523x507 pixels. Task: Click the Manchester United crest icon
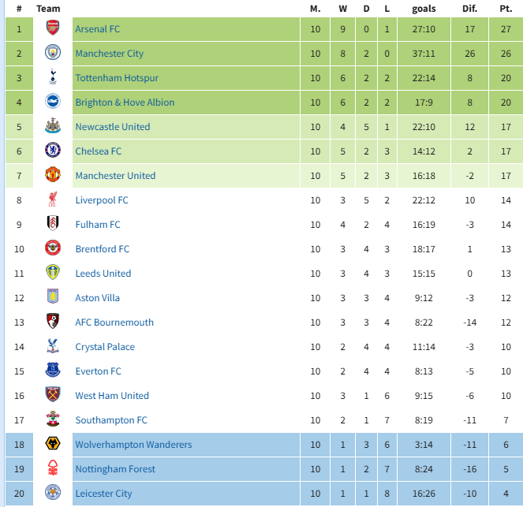pos(53,176)
